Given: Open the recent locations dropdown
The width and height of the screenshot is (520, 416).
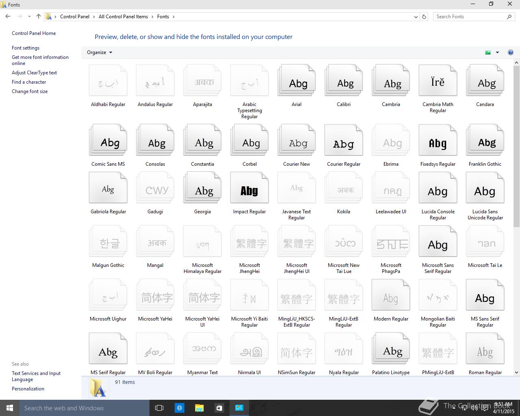Looking at the screenshot, I should point(29,17).
